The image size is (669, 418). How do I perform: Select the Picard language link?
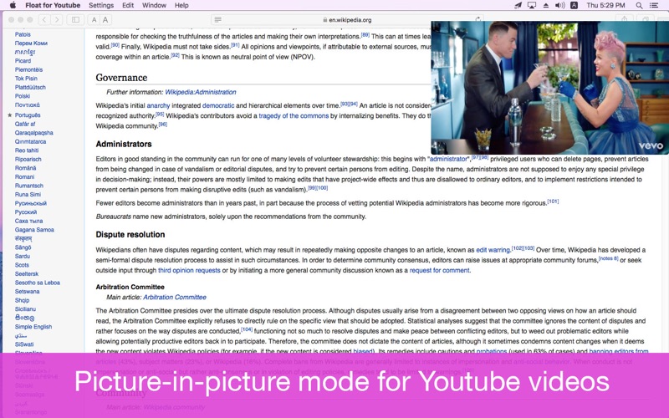23,61
